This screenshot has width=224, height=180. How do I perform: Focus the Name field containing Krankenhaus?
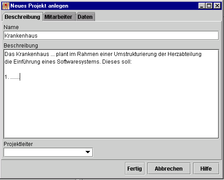coord(111,35)
